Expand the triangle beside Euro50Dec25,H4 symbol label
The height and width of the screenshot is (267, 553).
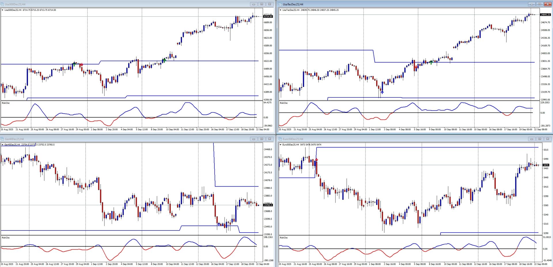(x=281, y=145)
